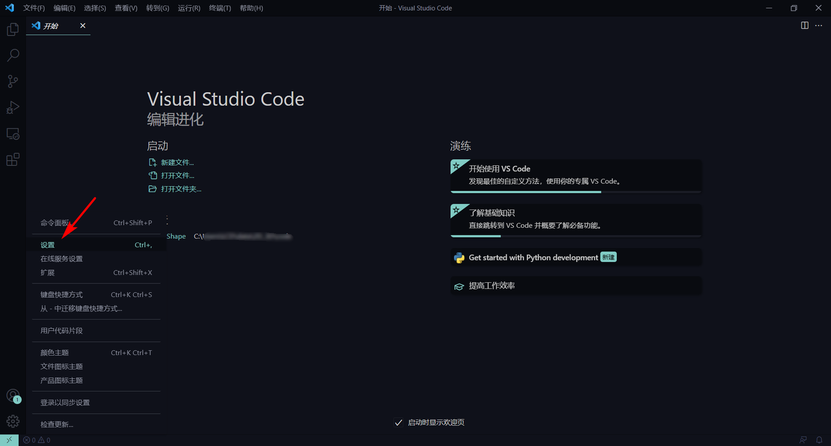
Task: Open the Explorer view in activity bar
Action: (x=13, y=29)
